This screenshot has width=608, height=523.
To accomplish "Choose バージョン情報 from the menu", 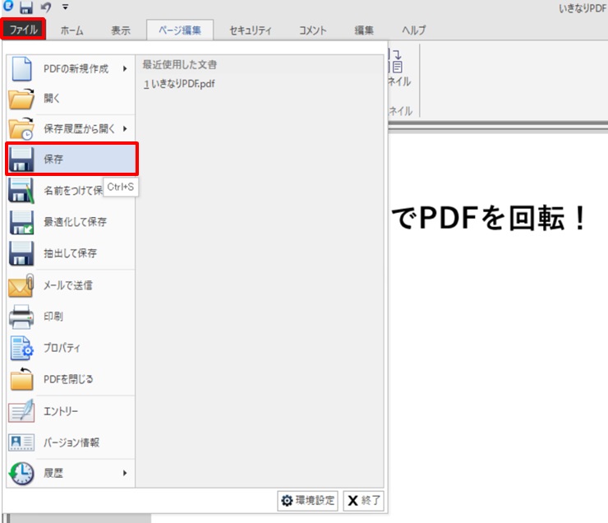I will click(x=71, y=442).
